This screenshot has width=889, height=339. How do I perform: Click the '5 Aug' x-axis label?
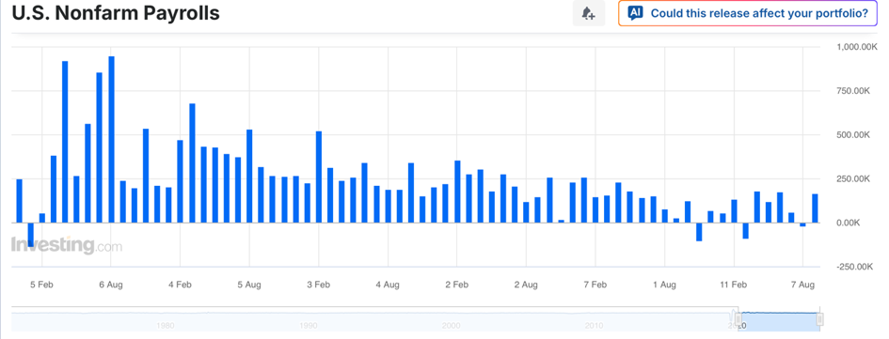point(249,285)
